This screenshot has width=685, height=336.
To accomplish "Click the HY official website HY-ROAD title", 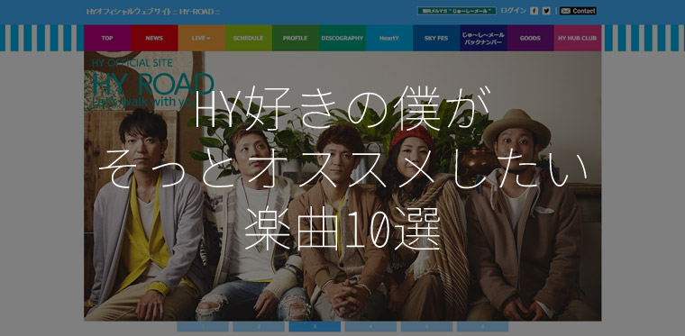I will pyautogui.click(x=153, y=12).
